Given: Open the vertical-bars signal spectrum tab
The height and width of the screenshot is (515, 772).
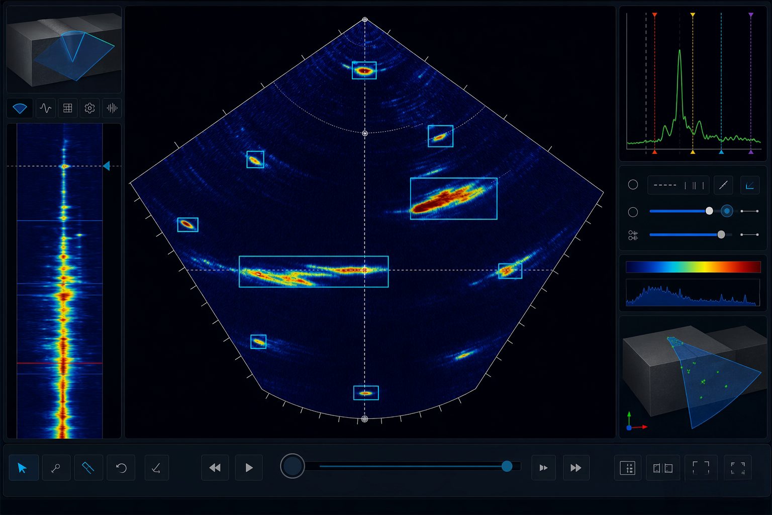Looking at the screenshot, I should click(x=112, y=108).
